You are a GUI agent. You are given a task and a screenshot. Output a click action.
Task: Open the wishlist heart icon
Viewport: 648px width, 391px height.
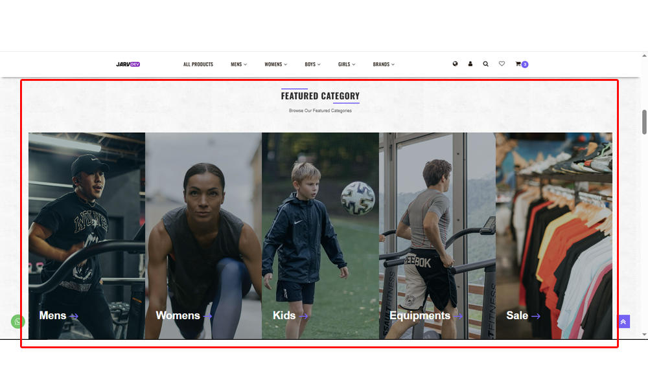click(502, 63)
